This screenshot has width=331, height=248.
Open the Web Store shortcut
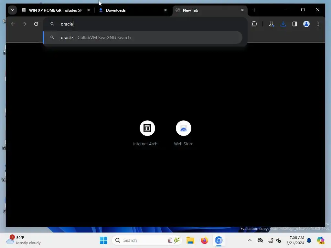[184, 133]
